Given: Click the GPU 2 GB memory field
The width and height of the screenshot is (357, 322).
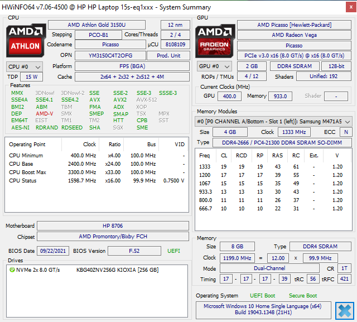Looking at the screenshot, I should coord(252,66).
